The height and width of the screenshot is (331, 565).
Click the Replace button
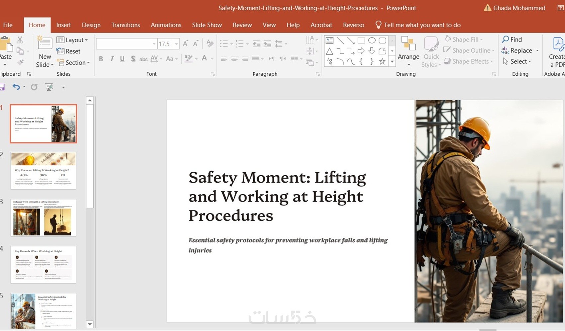[x=520, y=50]
